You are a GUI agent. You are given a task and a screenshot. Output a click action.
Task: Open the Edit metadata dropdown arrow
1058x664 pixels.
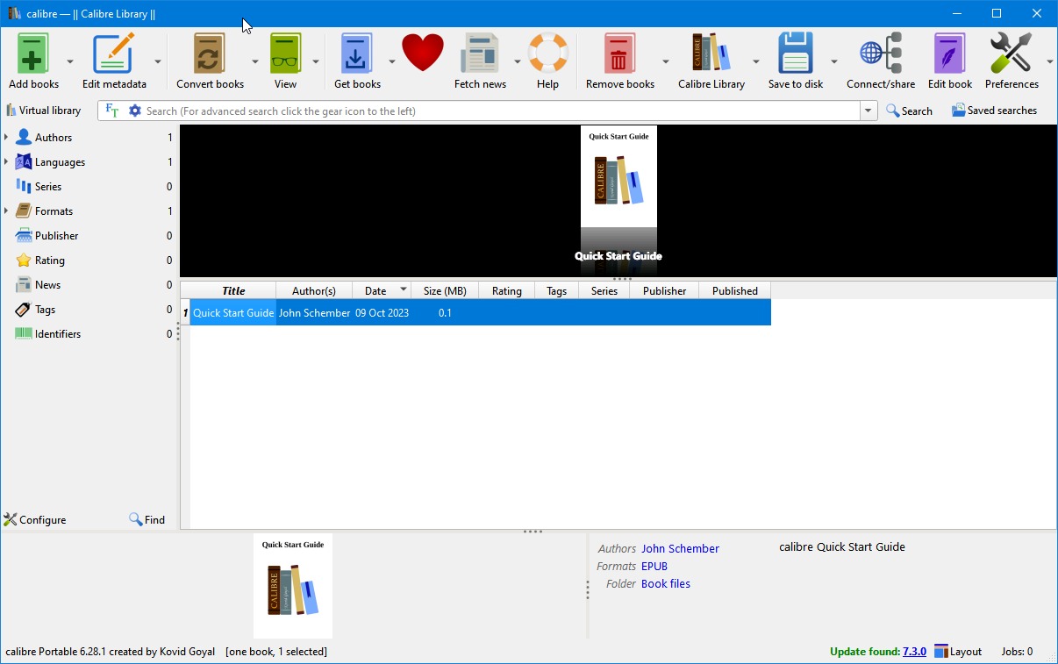pyautogui.click(x=158, y=61)
